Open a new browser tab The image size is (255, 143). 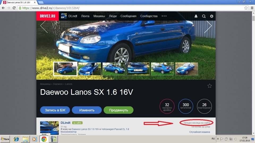tap(41, 2)
